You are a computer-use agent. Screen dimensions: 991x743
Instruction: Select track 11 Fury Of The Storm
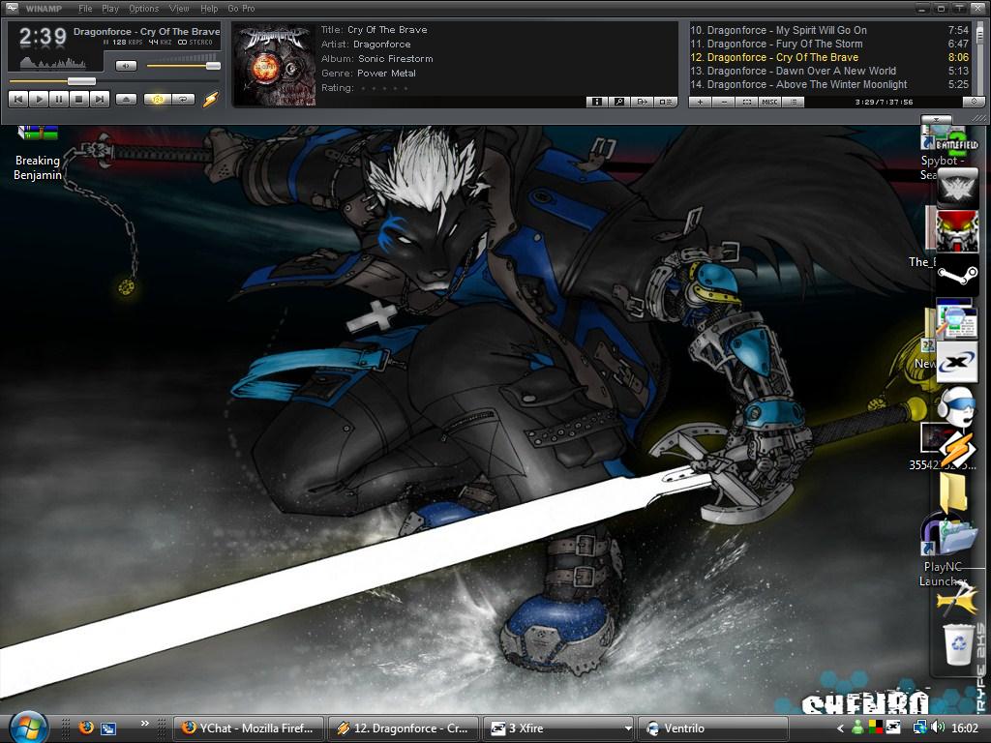829,44
